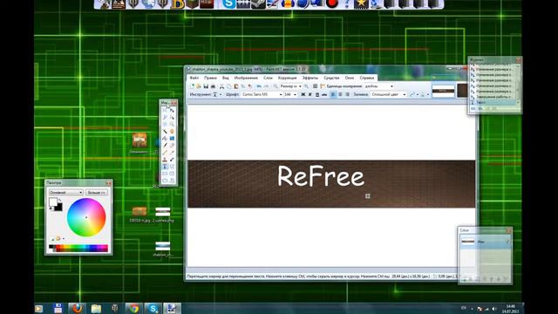Set text alignment to center
The height and width of the screenshot is (314, 558).
(x=340, y=94)
